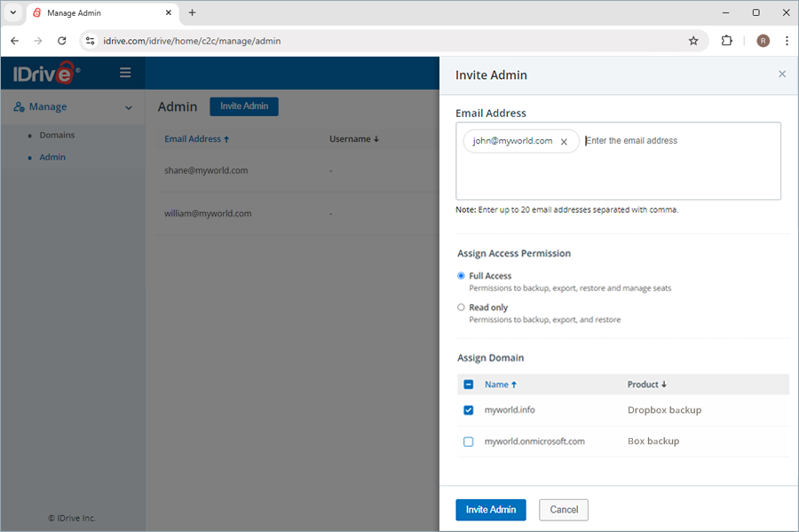Click Invite Admin button beside Admin heading
799x532 pixels.
click(244, 106)
